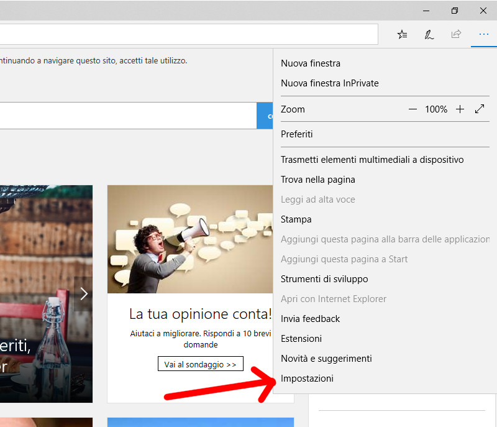Click into the page search field

124,116
